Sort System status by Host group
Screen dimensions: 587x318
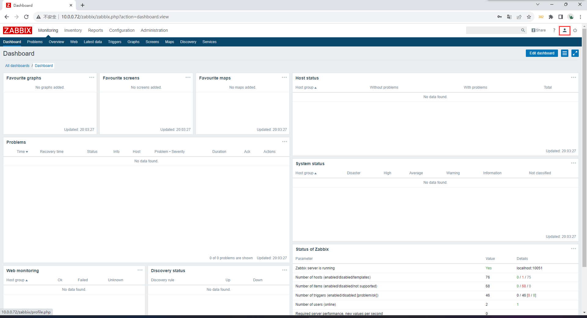click(306, 173)
